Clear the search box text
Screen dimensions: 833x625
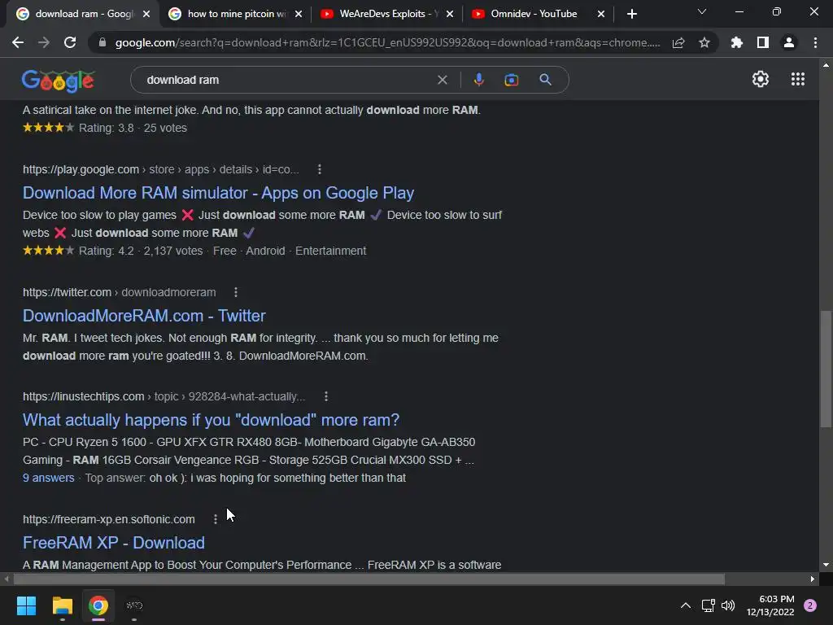pyautogui.click(x=442, y=80)
